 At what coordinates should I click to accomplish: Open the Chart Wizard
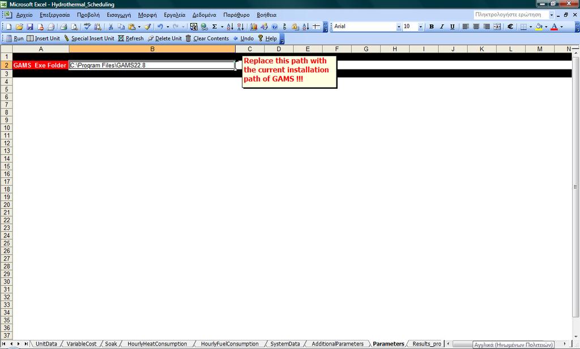click(x=253, y=27)
